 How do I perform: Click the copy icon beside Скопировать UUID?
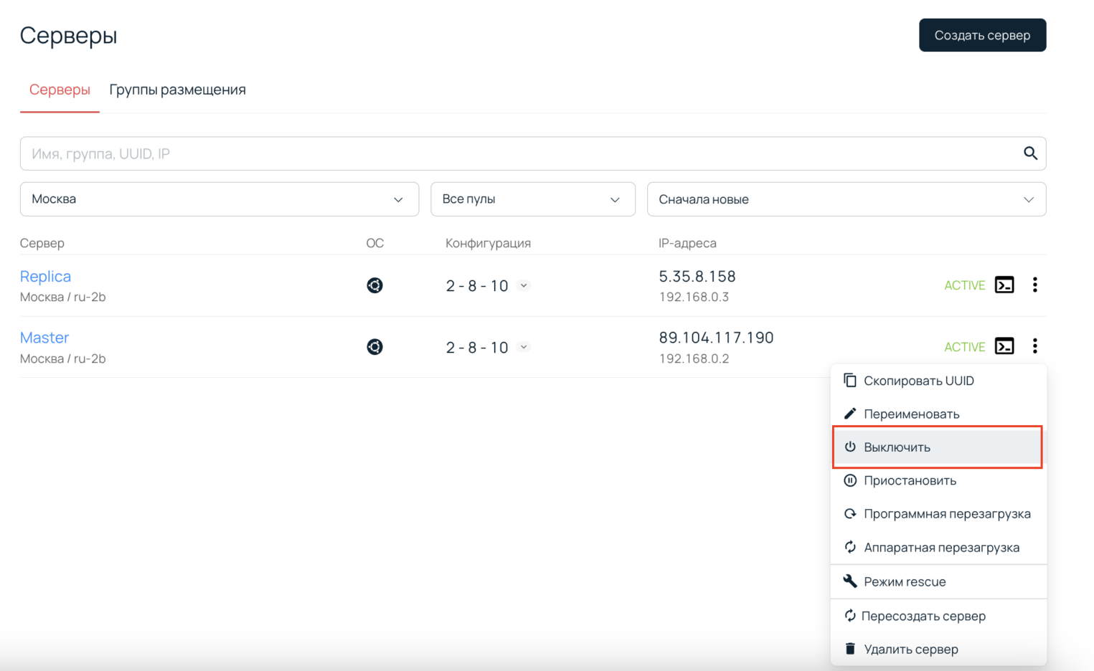coord(850,380)
